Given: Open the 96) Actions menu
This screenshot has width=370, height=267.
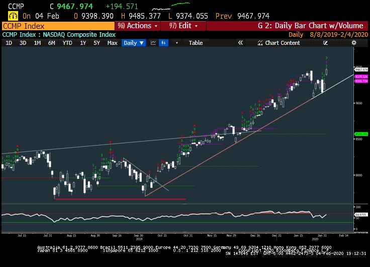Looking at the screenshot, I should tap(138, 26).
